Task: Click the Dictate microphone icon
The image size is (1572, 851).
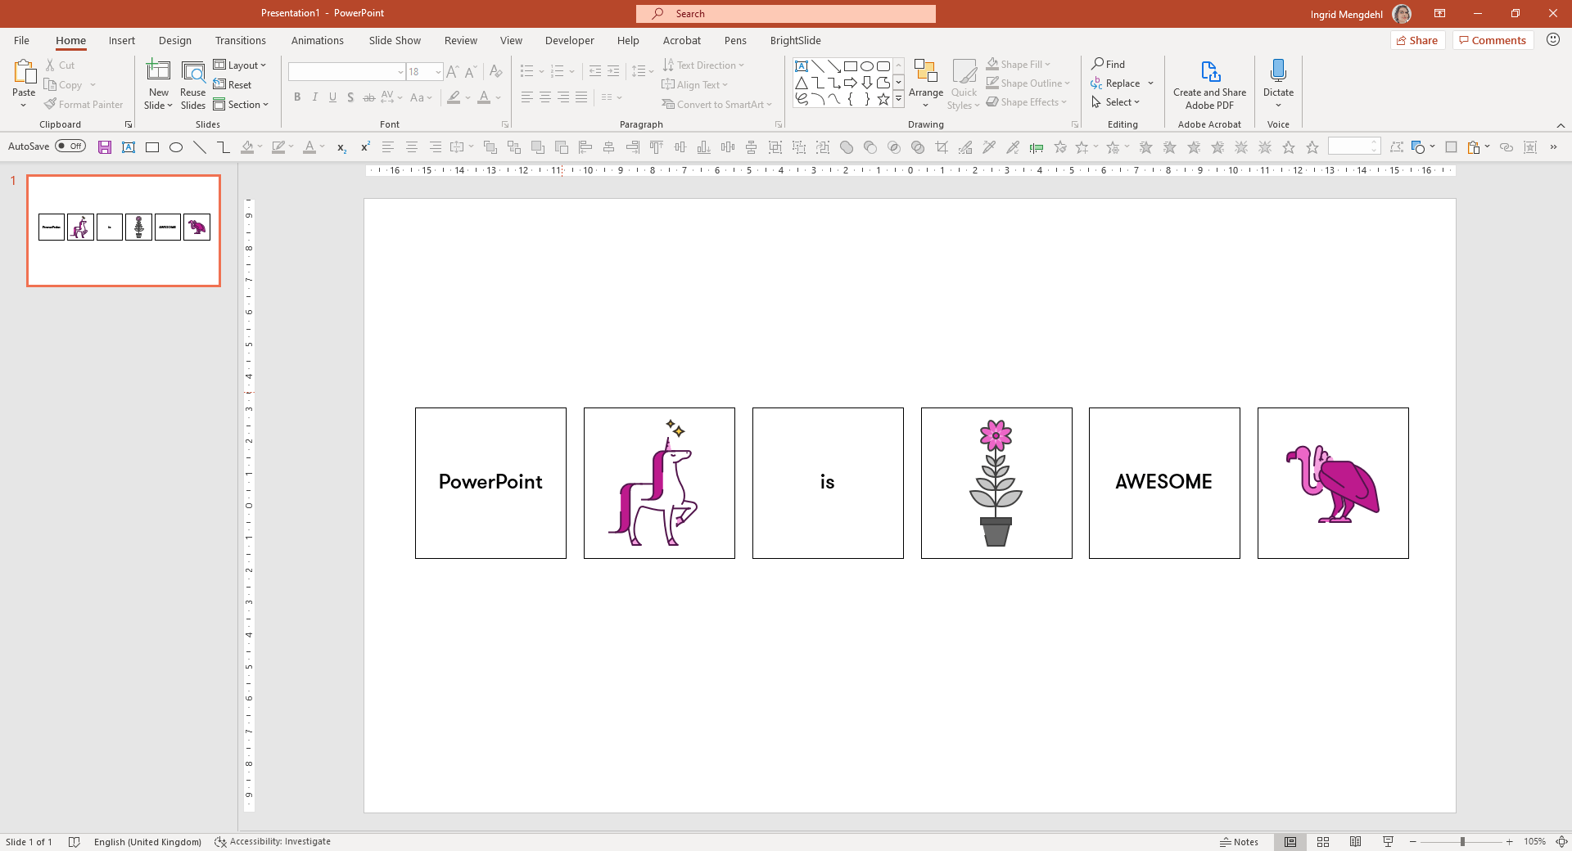Action: (x=1278, y=72)
